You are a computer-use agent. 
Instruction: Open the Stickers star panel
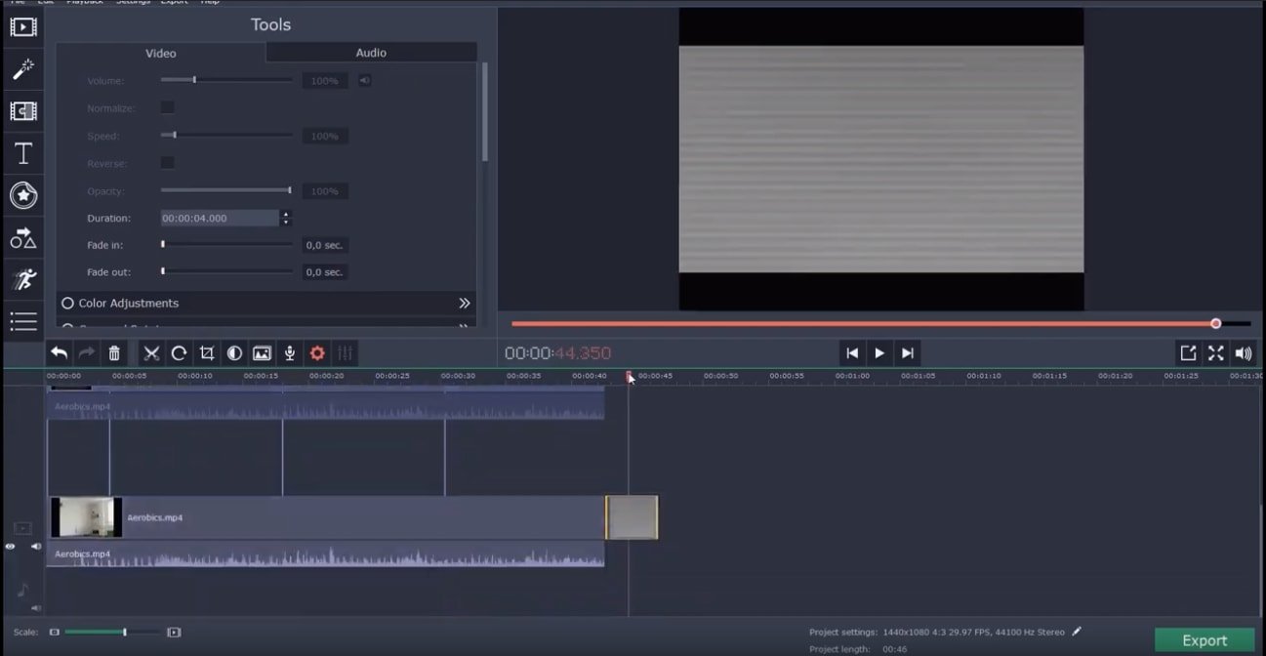pyautogui.click(x=23, y=196)
